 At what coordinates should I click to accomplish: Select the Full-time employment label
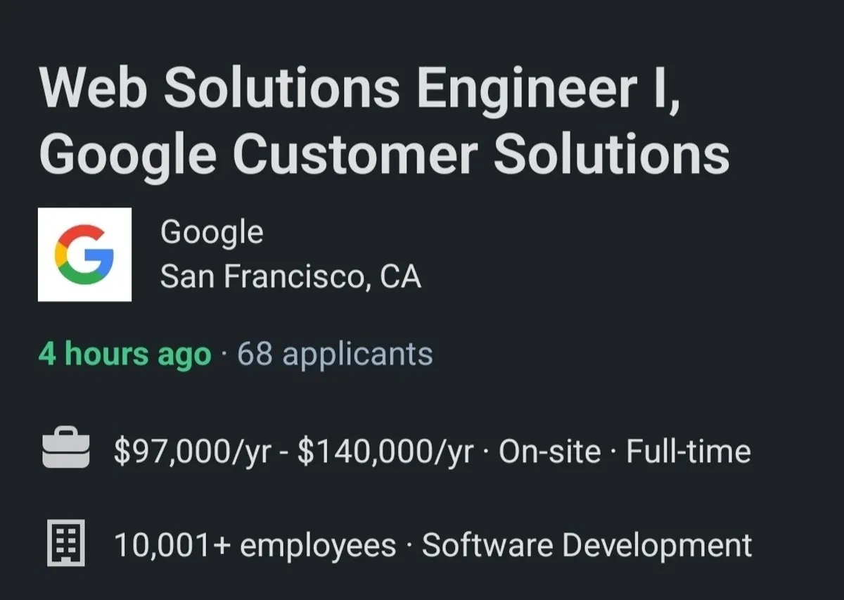pyautogui.click(x=688, y=452)
